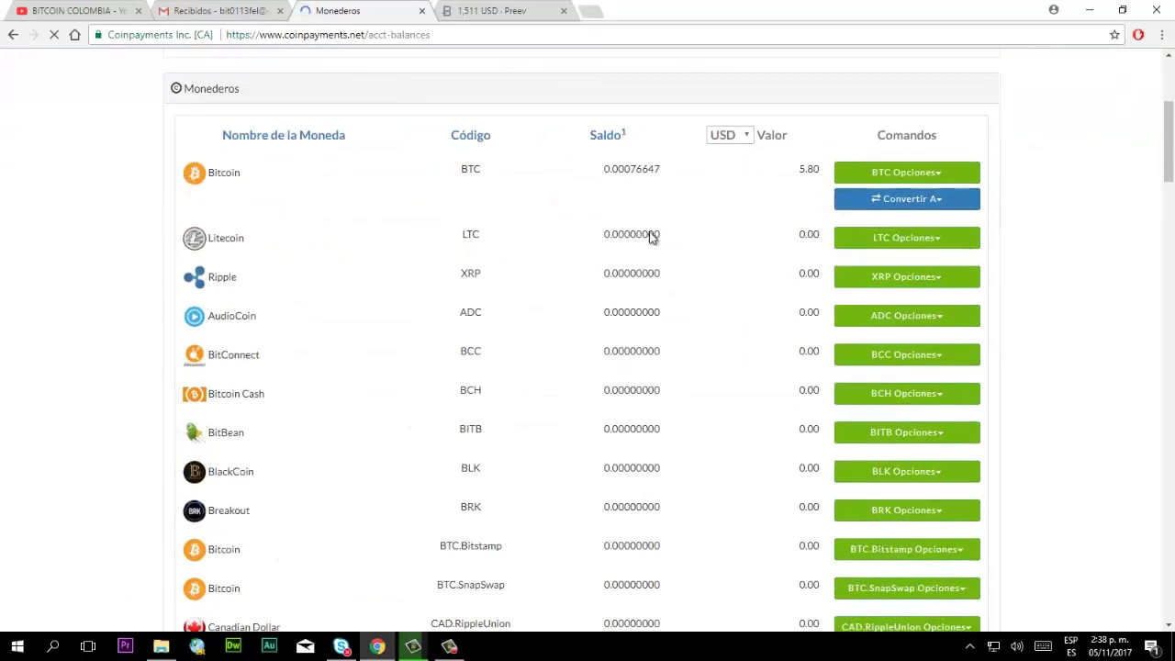The height and width of the screenshot is (661, 1175).
Task: Close the 1,511 USD Preev tab
Action: pyautogui.click(x=564, y=11)
